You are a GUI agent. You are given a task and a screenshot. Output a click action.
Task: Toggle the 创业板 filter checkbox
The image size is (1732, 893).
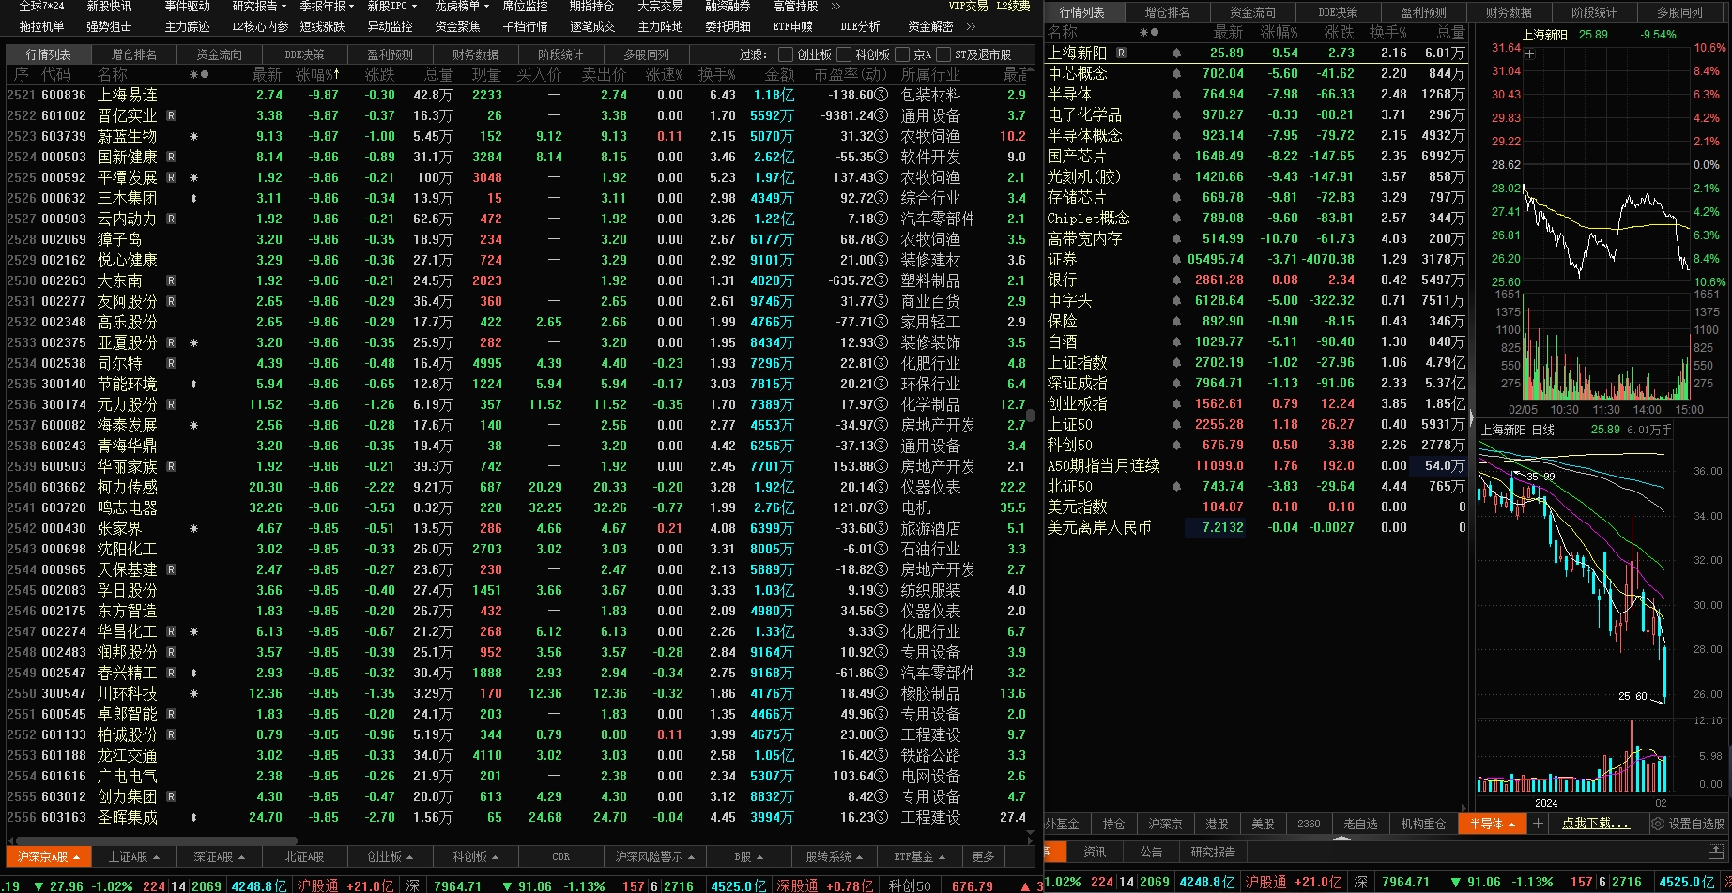[x=785, y=54]
